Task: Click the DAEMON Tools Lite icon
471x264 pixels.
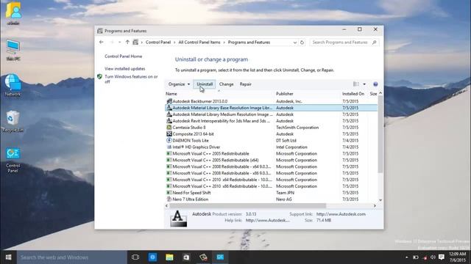Action: [x=169, y=140]
